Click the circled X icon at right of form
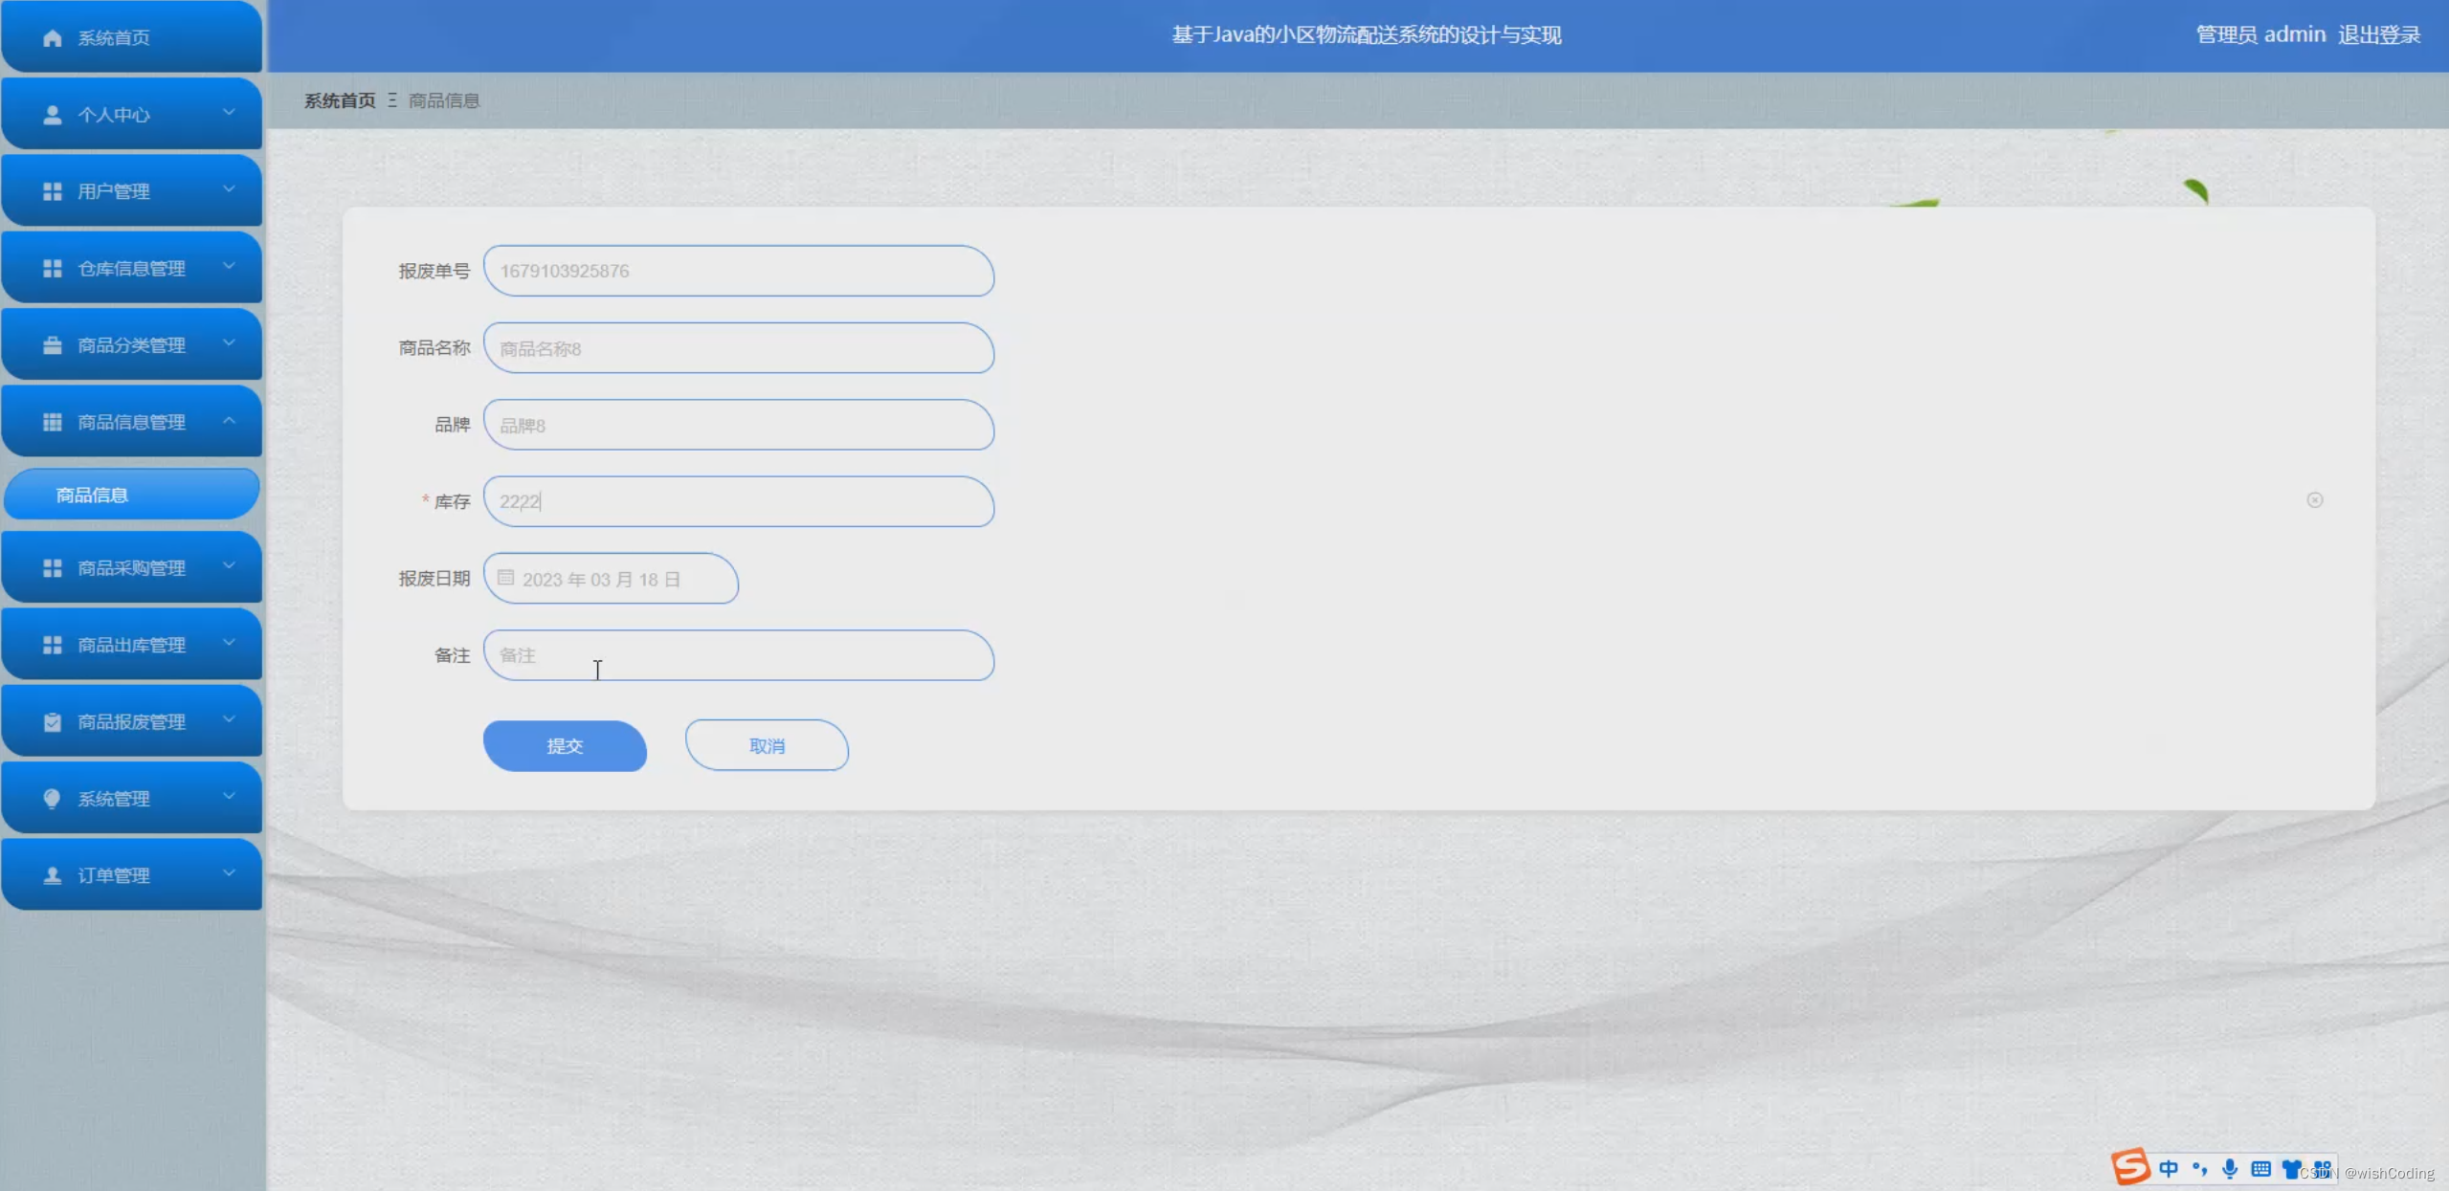The width and height of the screenshot is (2449, 1191). 2315,500
